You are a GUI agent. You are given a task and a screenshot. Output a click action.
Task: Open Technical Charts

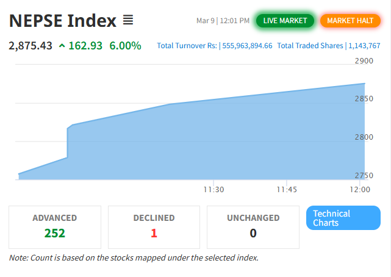click(x=343, y=218)
